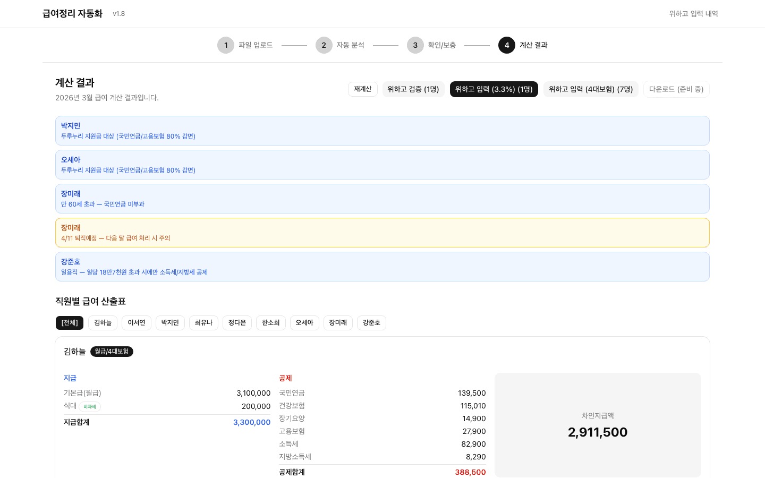Click 박지민 두루누리 지원금 notice
765x478 pixels.
pos(382,131)
